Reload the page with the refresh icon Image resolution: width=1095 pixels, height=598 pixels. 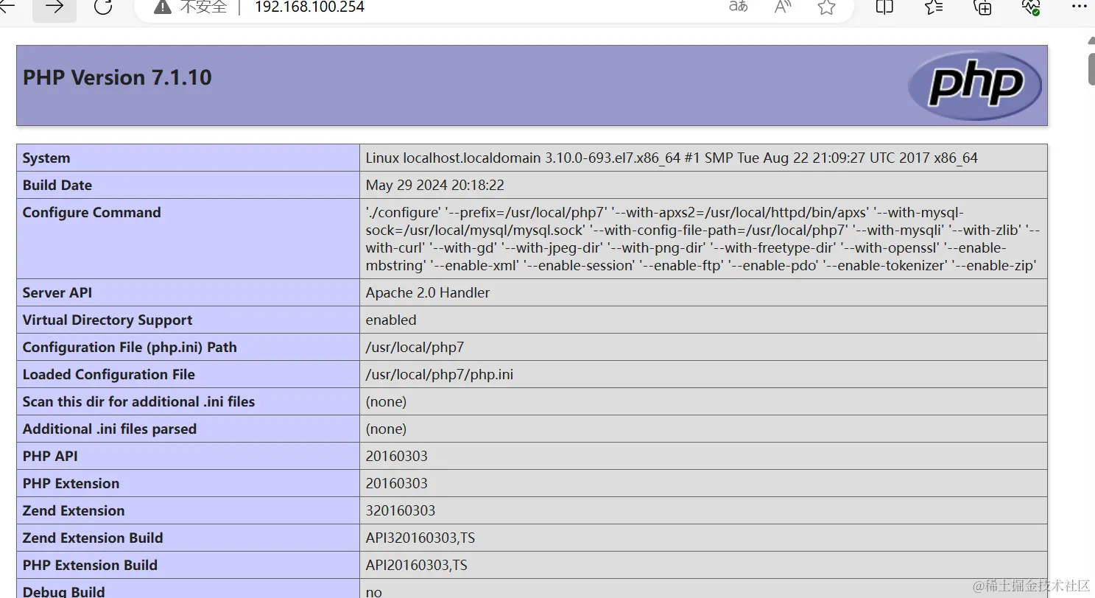point(103,7)
